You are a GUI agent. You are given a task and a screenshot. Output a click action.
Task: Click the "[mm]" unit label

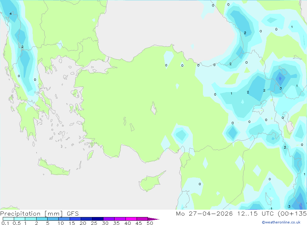click(54, 214)
